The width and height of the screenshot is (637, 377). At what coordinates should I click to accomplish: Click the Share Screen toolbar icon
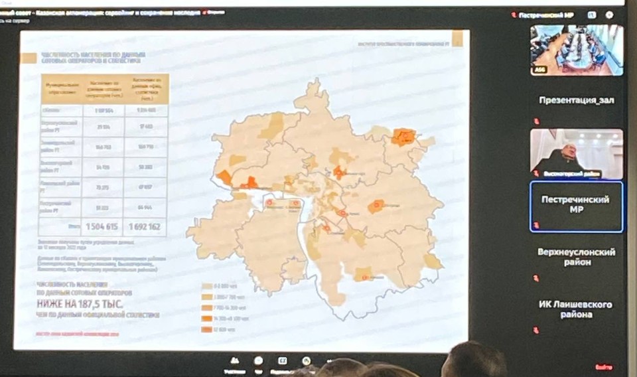(x=283, y=362)
